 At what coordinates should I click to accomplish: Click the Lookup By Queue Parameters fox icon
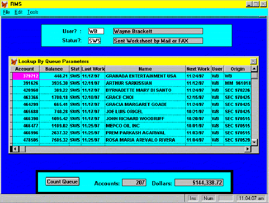click(14, 61)
